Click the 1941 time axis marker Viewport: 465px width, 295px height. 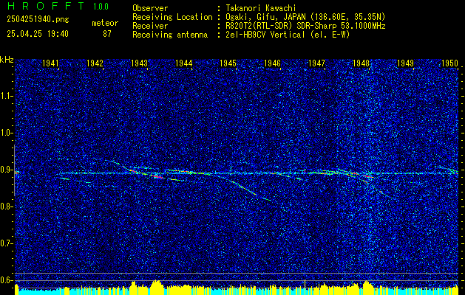tap(50, 63)
